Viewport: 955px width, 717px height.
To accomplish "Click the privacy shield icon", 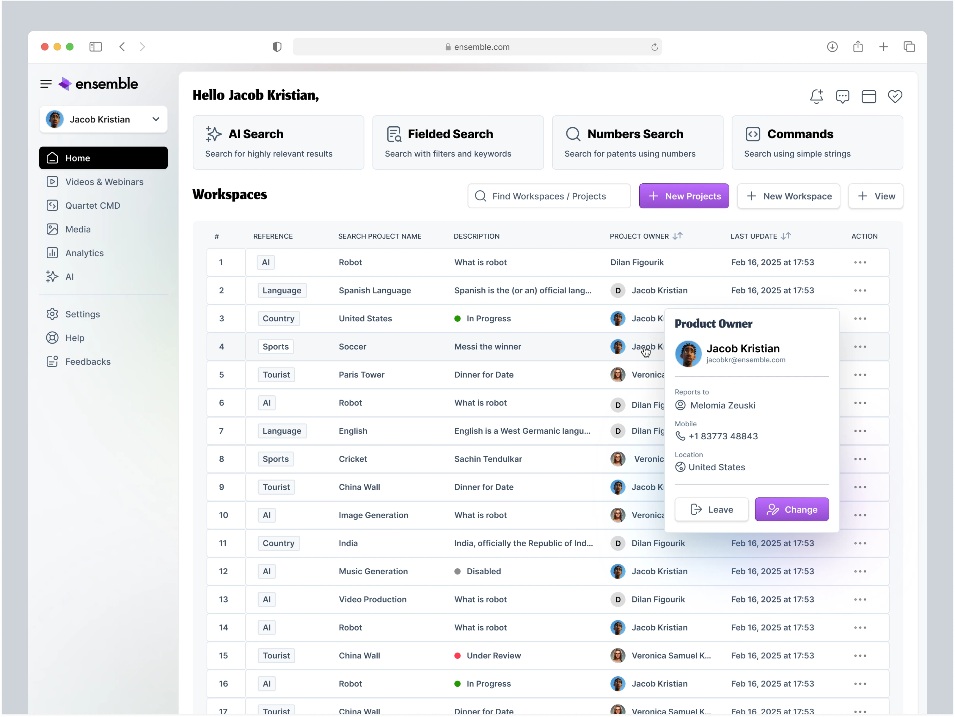I will point(277,47).
